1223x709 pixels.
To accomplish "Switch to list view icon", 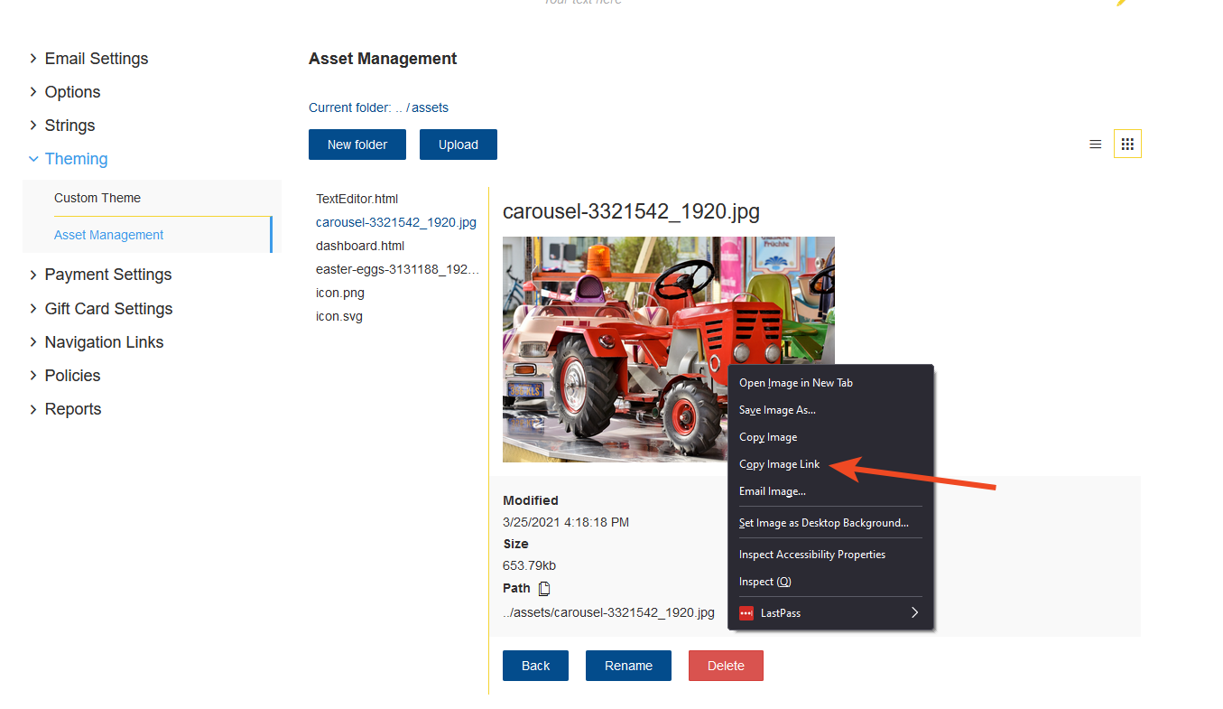I will (1095, 145).
